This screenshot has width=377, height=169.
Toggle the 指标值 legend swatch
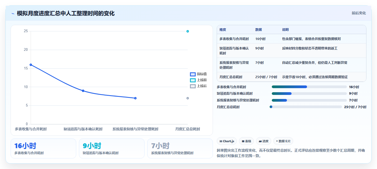193,74
